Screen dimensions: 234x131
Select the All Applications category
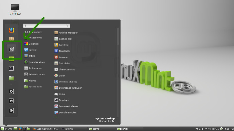(x=33, y=32)
